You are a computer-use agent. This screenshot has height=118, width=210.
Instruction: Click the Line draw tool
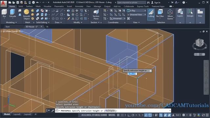[x=57, y=14]
